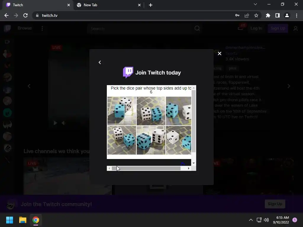
Task: Open the Chrome three-dot menu
Action: pos(296,15)
